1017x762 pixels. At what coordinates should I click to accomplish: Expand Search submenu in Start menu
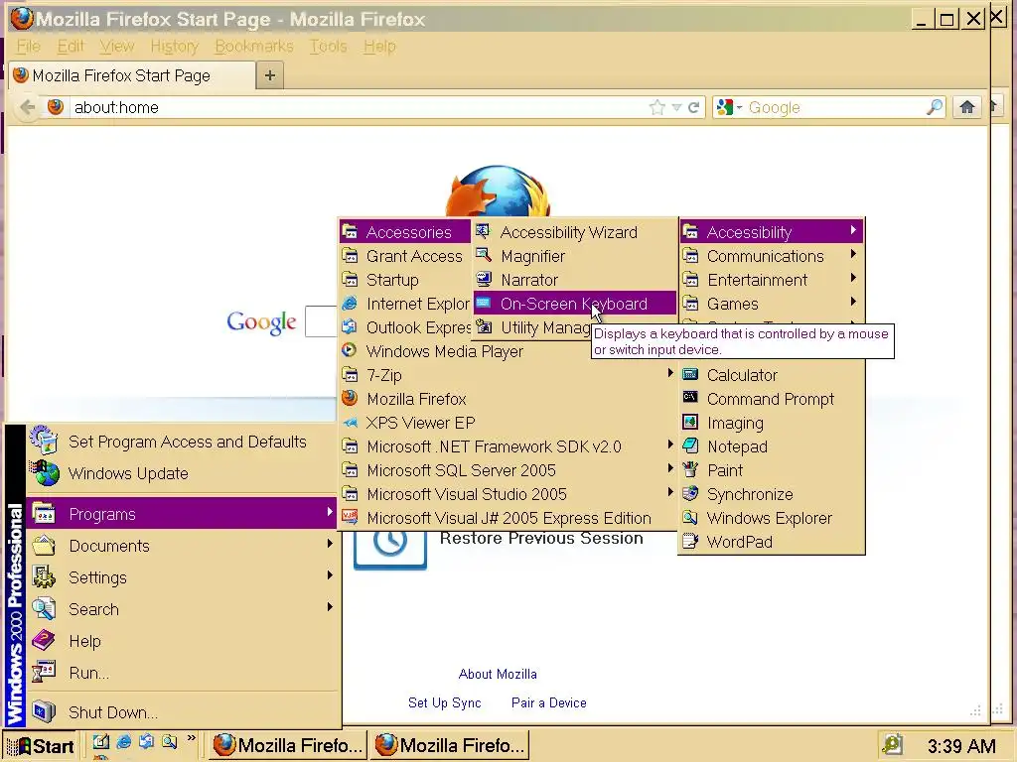[x=182, y=609]
